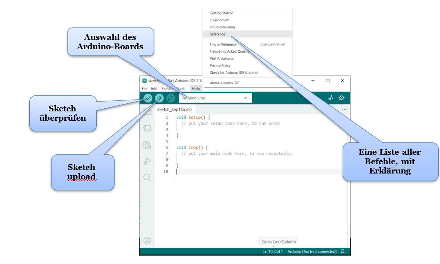Click closing brace on line 4
The image size is (440, 264).
[x=177, y=135]
